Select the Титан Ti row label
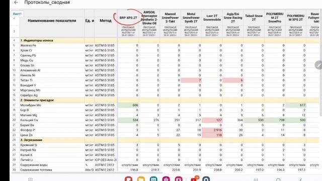The height and width of the screenshot is (181, 322). tap(26, 80)
